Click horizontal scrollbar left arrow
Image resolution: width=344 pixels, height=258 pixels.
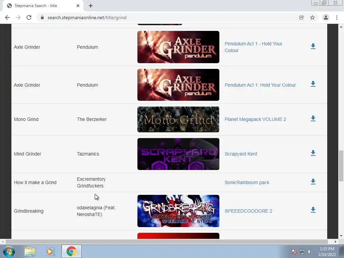(x=3, y=242)
